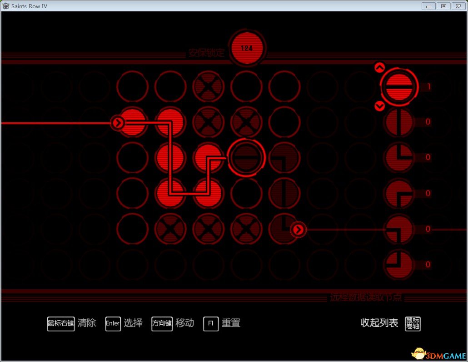The image size is (468, 362).
Task: Click the Saints Row IV window title text
Action: pos(29,6)
